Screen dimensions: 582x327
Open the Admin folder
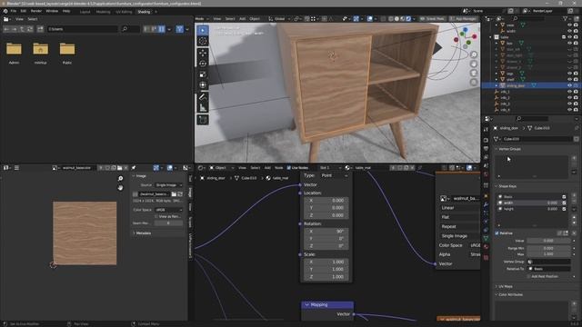[x=14, y=54]
